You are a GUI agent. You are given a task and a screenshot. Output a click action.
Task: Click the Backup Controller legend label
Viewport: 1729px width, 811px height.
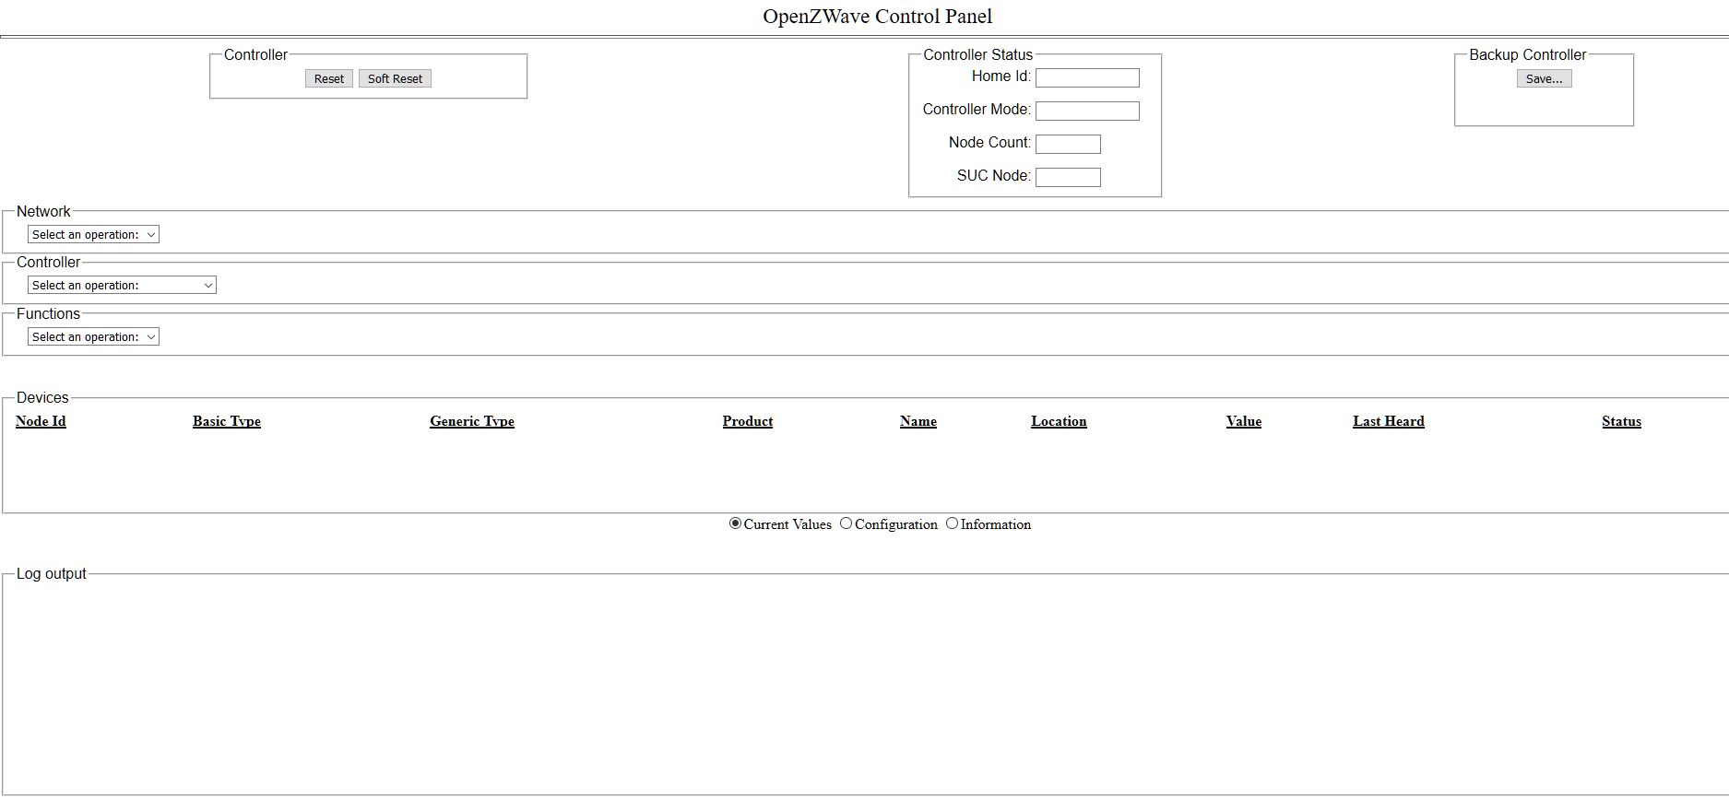point(1528,54)
